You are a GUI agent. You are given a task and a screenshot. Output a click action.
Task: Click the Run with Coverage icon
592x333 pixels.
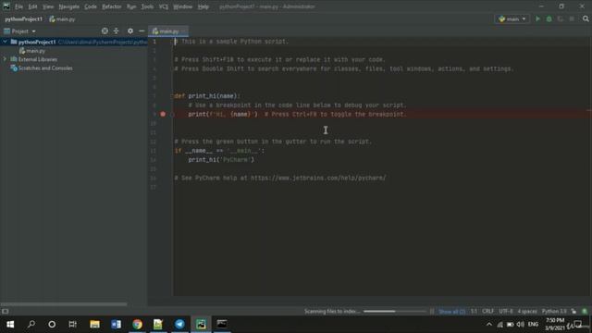561,18
